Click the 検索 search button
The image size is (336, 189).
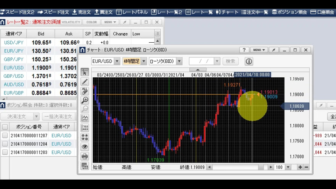point(230,61)
